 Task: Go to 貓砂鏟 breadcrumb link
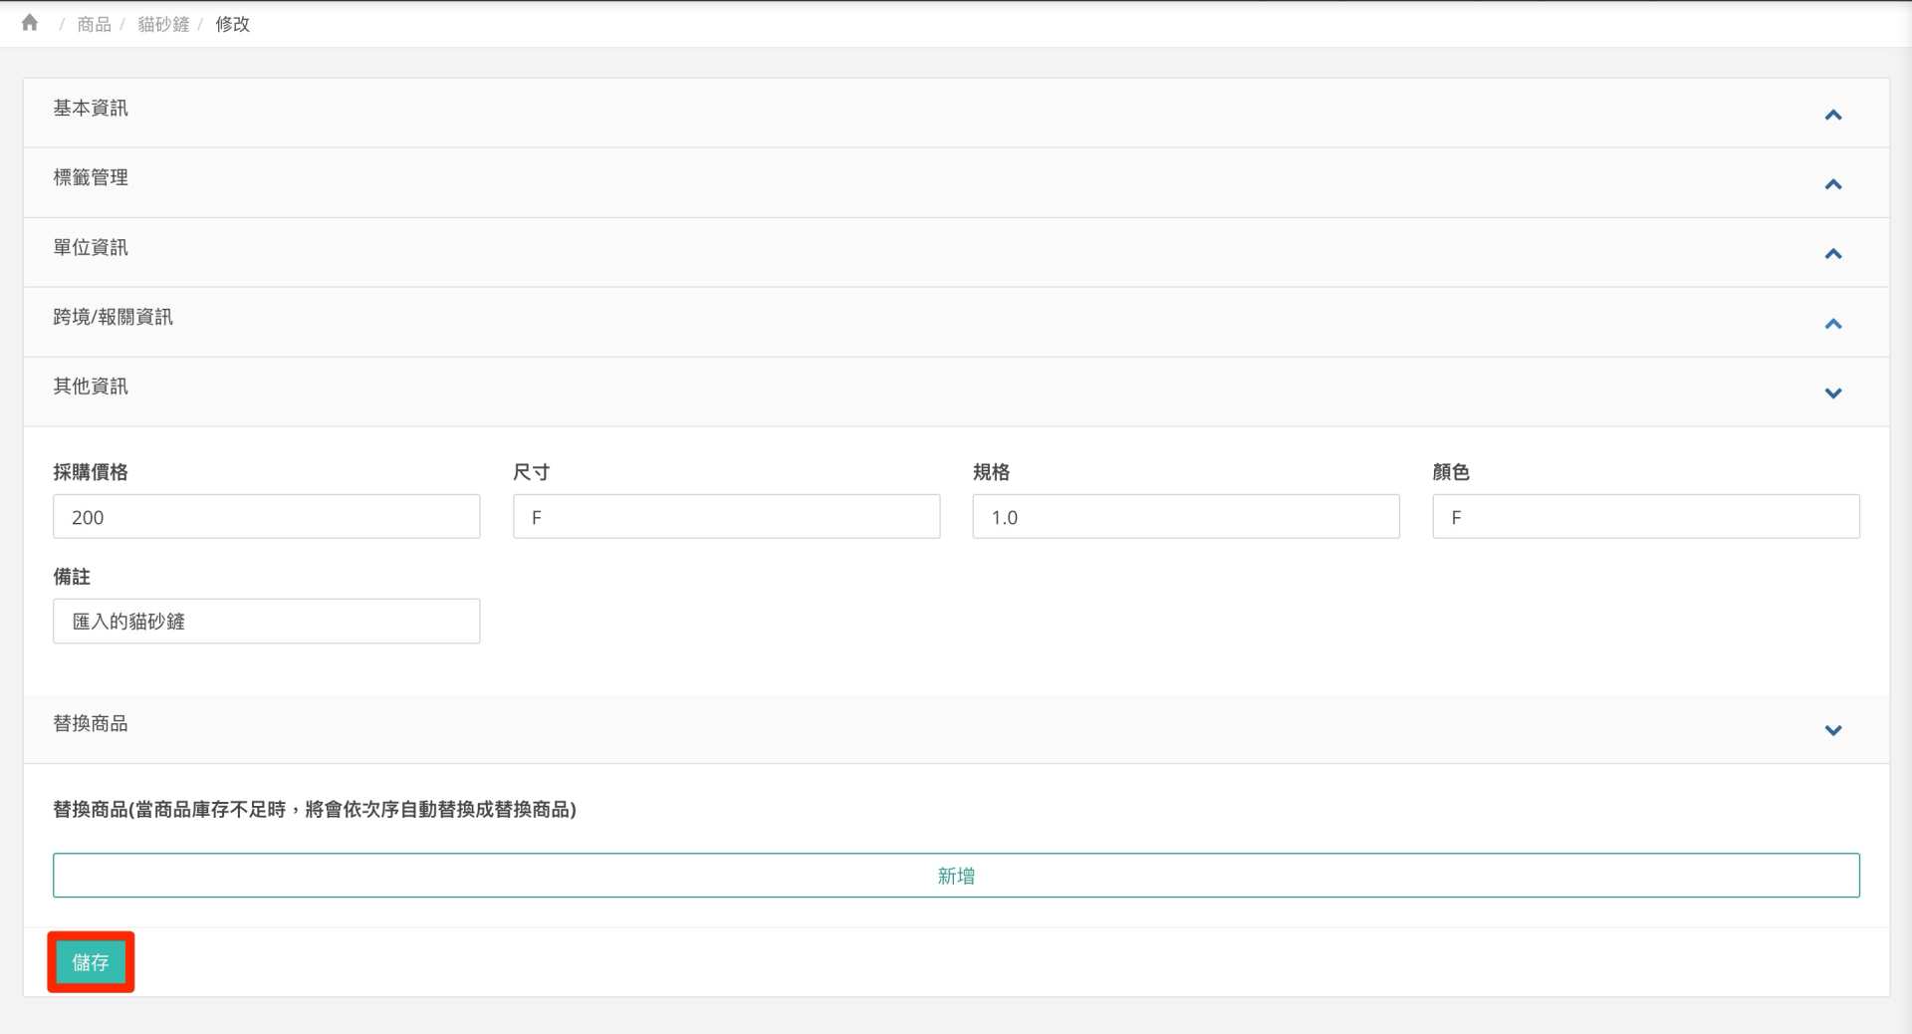(x=163, y=24)
